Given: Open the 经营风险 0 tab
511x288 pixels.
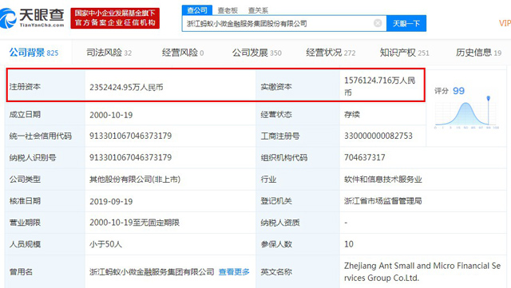Looking at the screenshot, I should (x=183, y=53).
